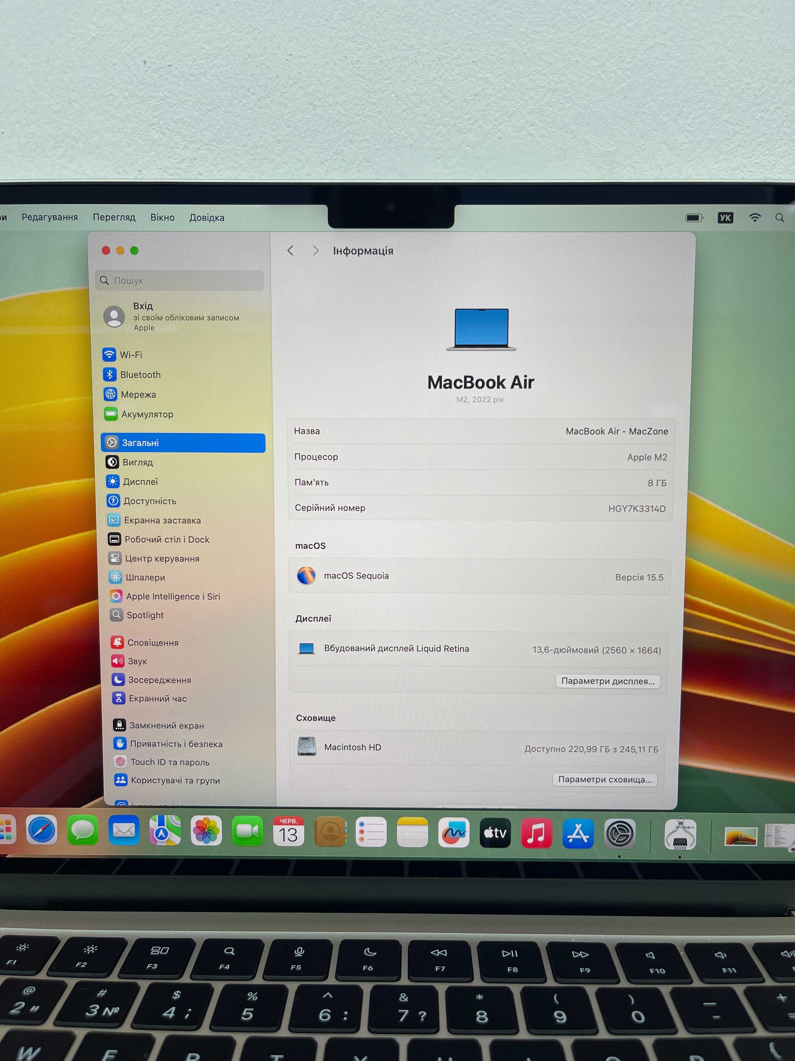Image resolution: width=795 pixels, height=1061 pixels.
Task: Open Spotlight search in menu bar
Action: point(780,218)
